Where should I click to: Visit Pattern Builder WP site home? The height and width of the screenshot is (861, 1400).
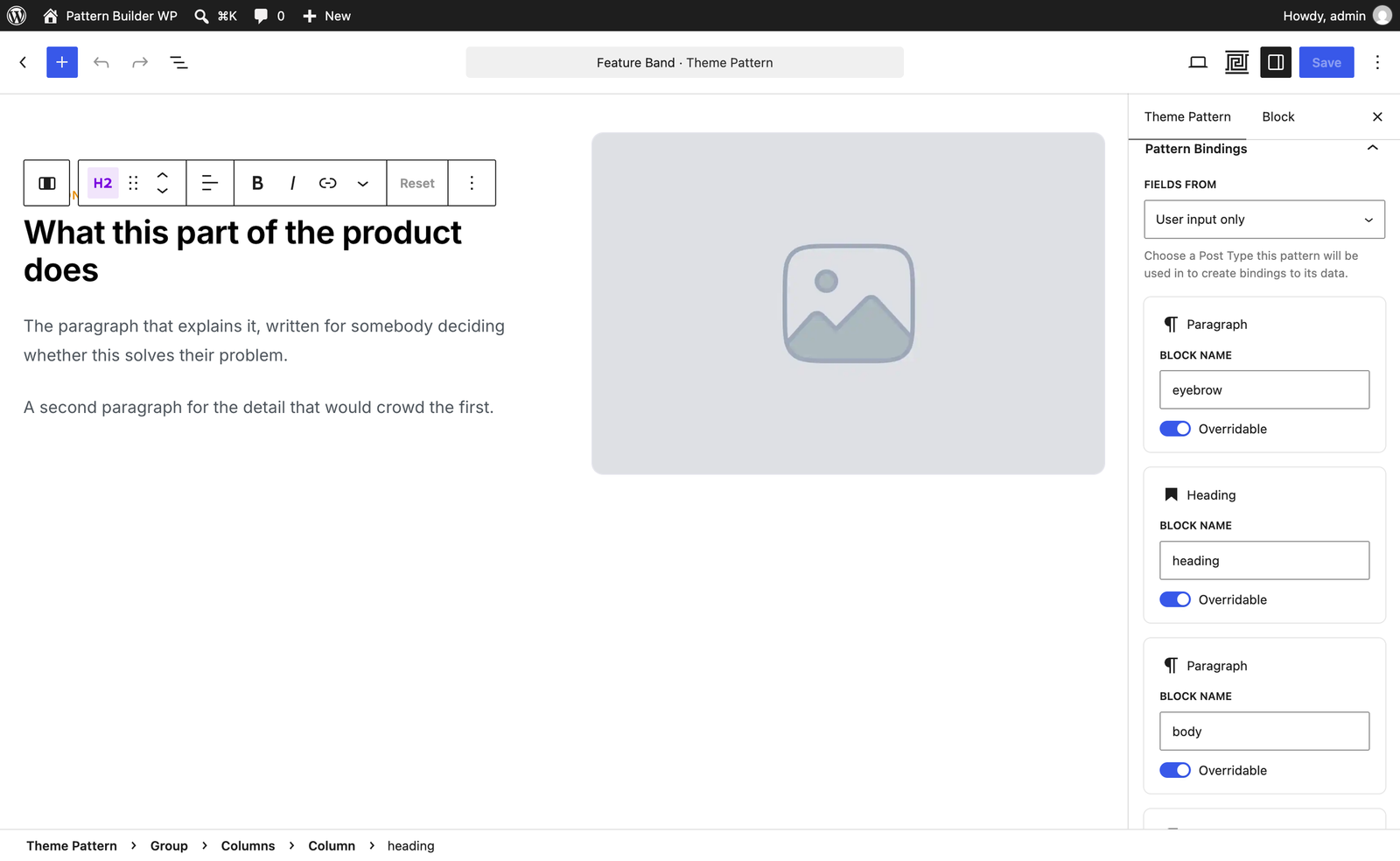[110, 16]
